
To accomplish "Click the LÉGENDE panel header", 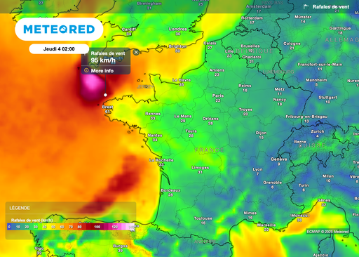I will pyautogui.click(x=20, y=208).
